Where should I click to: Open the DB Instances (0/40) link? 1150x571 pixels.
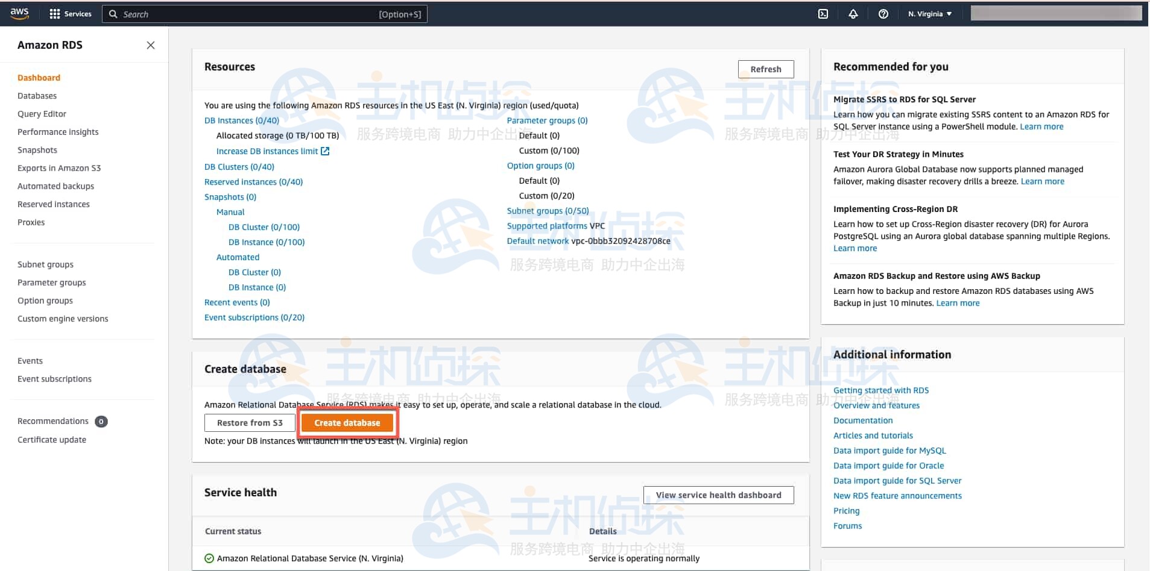[241, 120]
